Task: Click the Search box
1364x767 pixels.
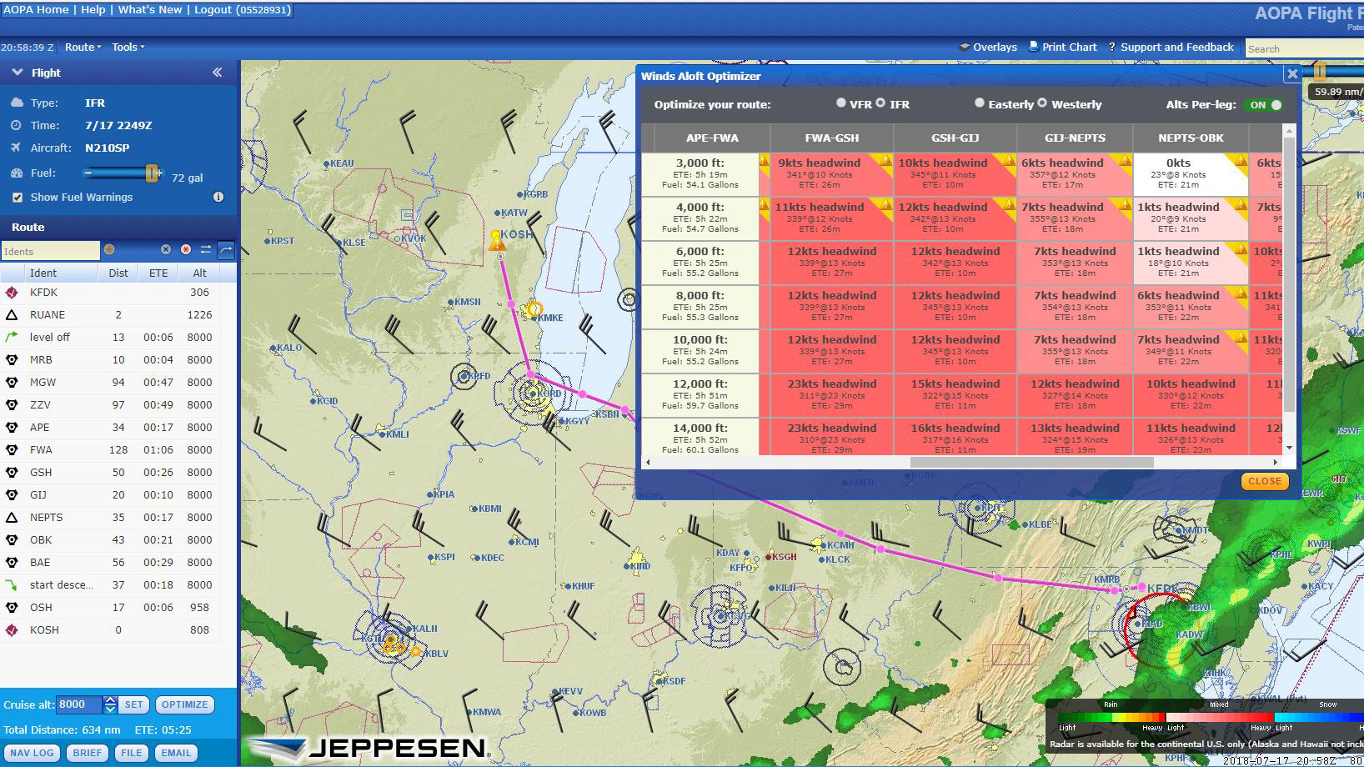Action: (1304, 49)
